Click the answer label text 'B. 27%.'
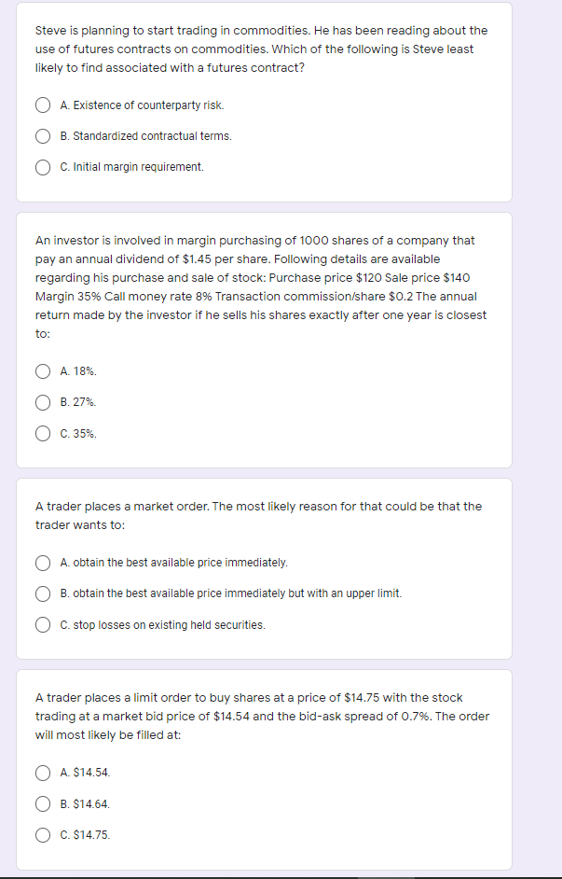The image size is (562, 879). (78, 402)
